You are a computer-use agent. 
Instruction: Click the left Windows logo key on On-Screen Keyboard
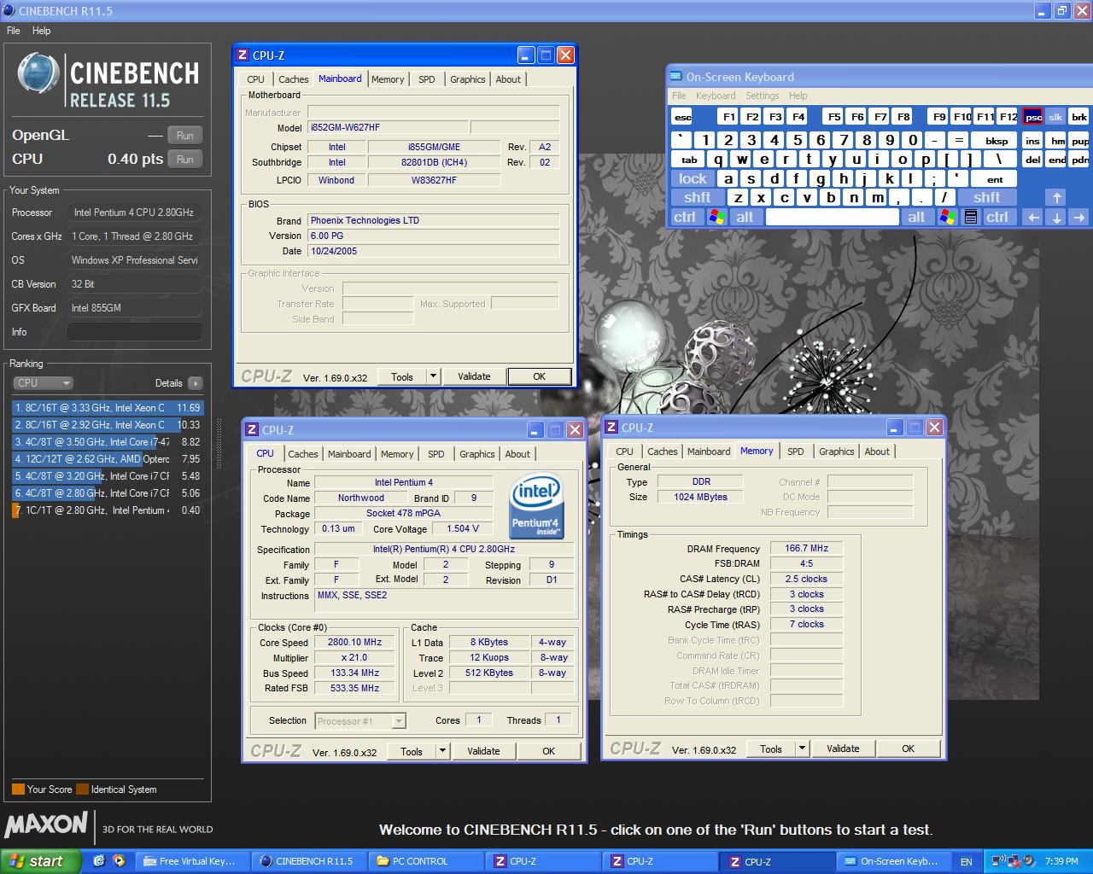point(717,217)
